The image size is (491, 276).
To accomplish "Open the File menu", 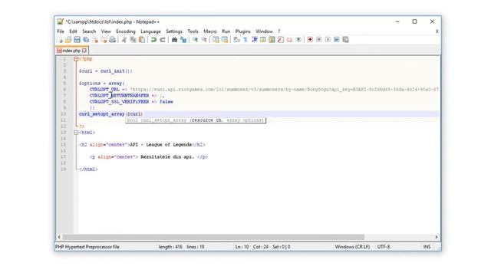I will tap(61, 31).
